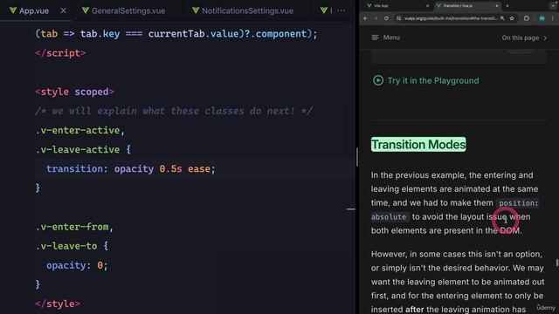Viewport: 559px width, 314px height.
Task: Click the docs page vertical scrollbar thumb
Action: 557,263
